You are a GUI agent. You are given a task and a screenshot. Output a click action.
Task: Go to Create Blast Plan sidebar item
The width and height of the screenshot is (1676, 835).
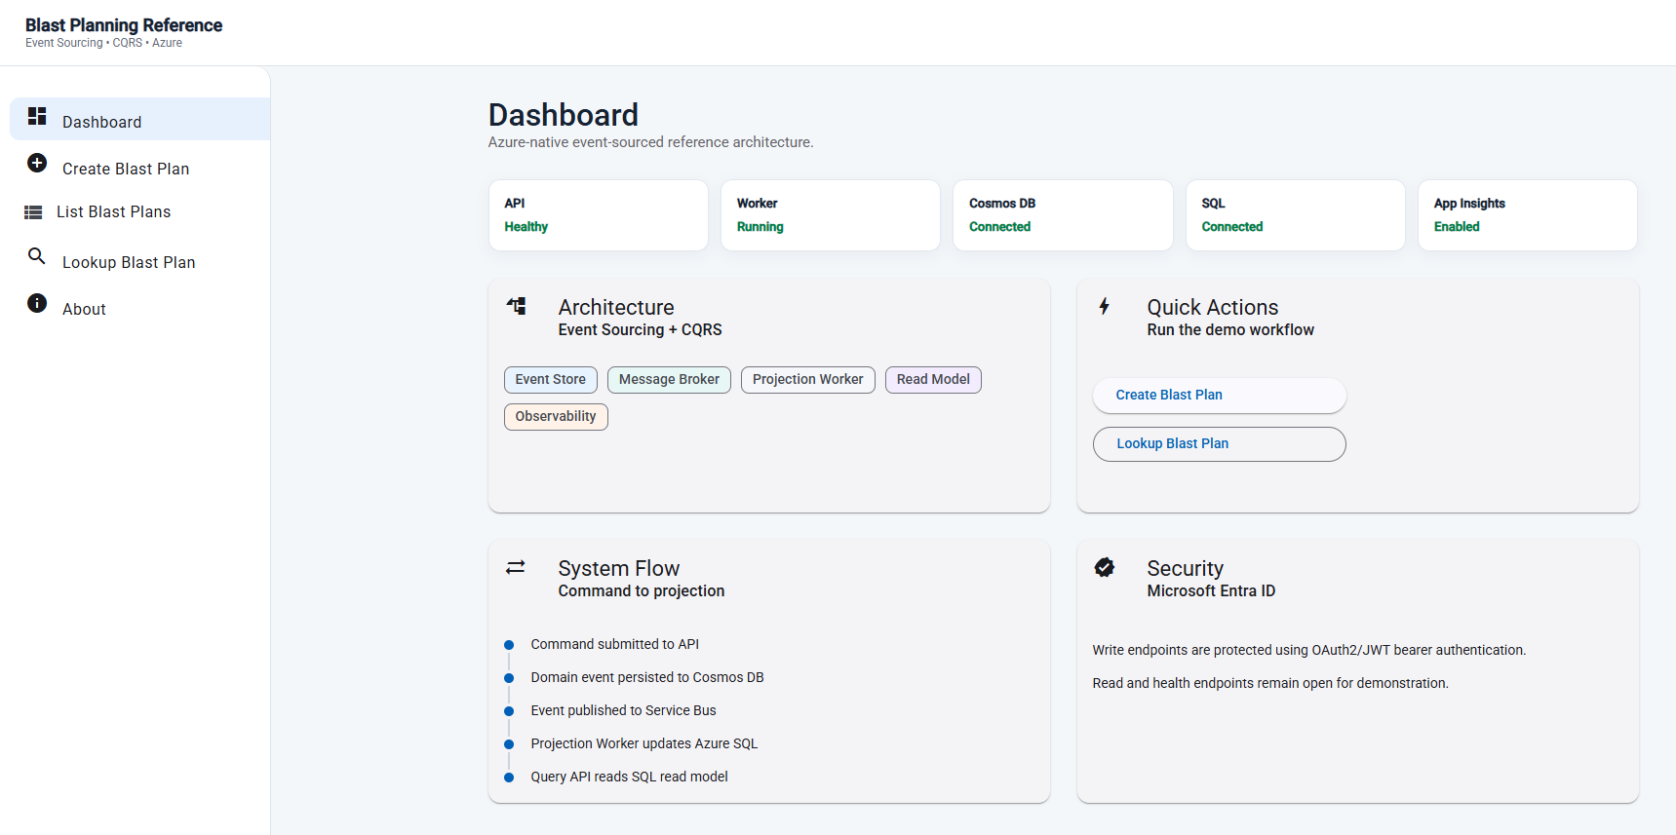pos(140,168)
